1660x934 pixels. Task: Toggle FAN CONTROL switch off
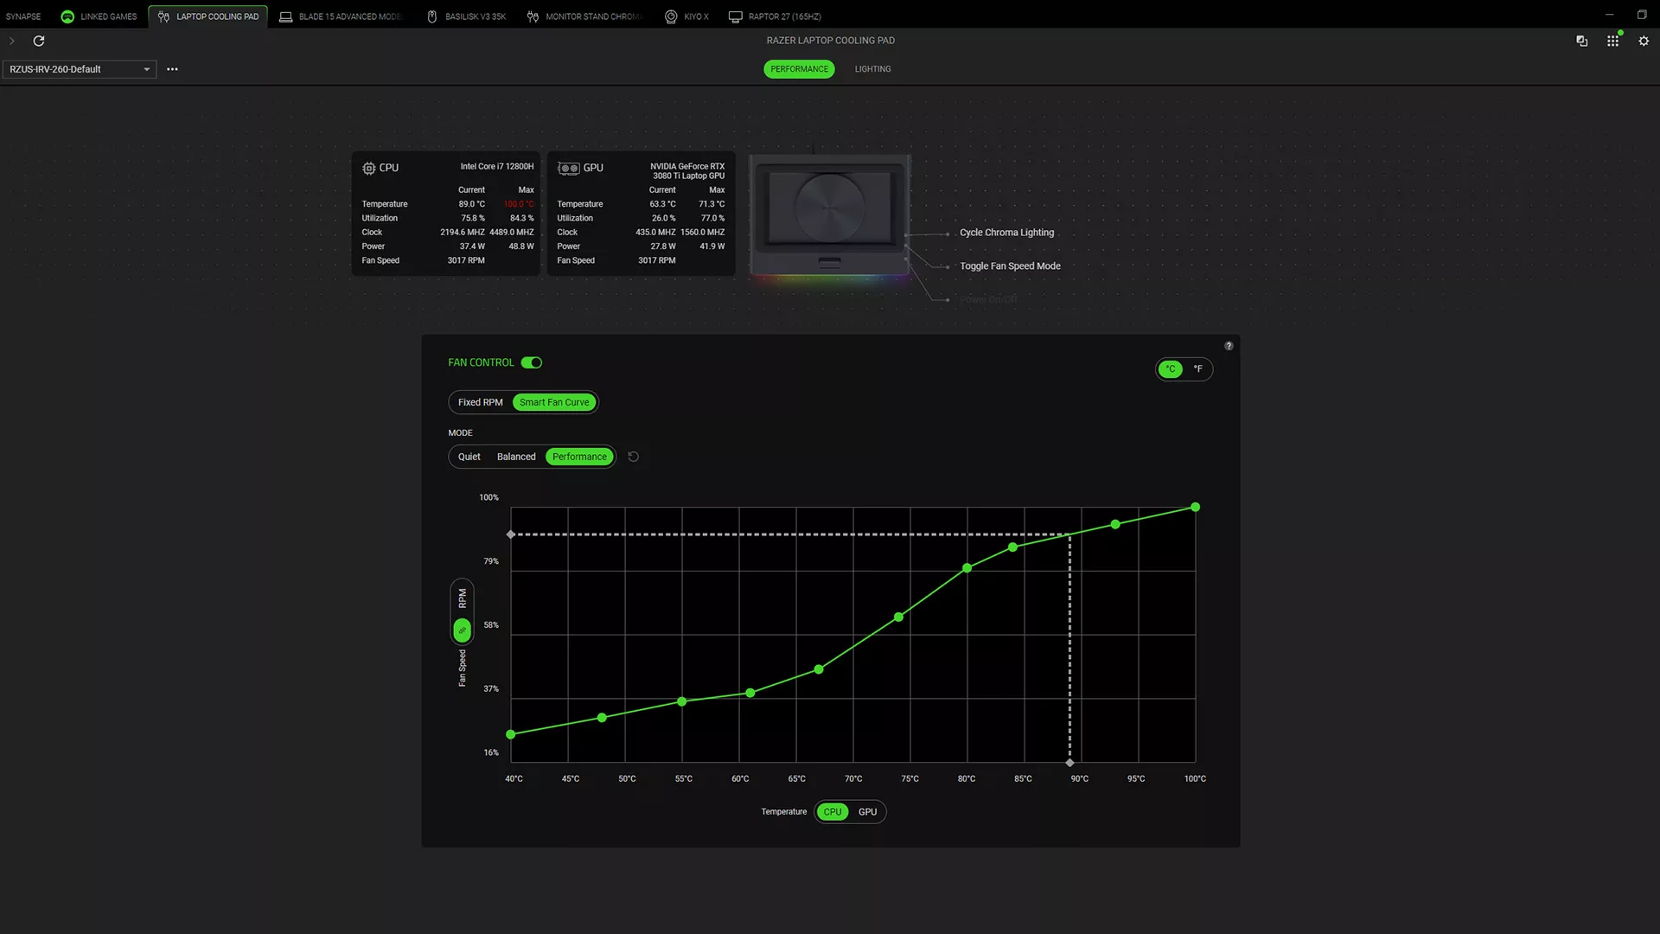pos(532,362)
